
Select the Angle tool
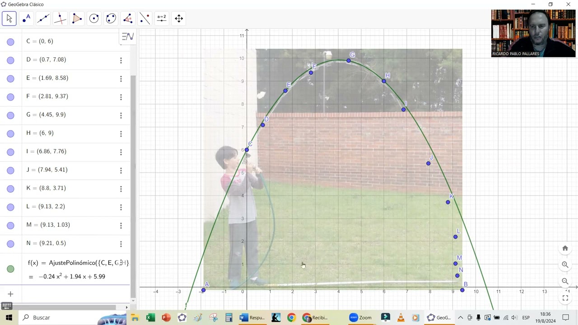click(x=128, y=19)
